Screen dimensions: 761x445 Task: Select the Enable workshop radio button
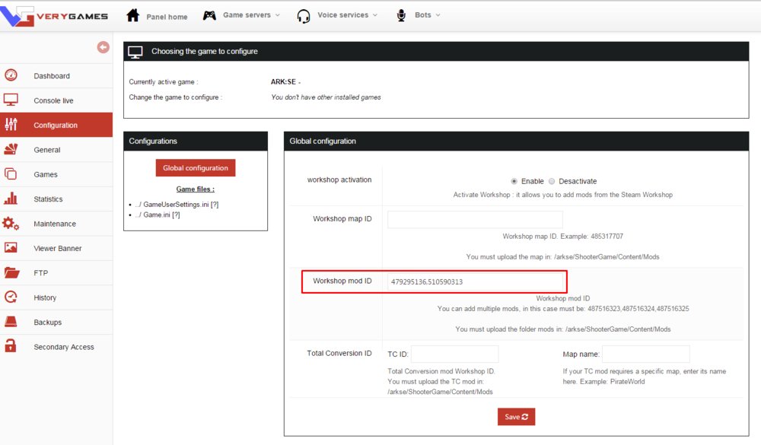coord(514,181)
